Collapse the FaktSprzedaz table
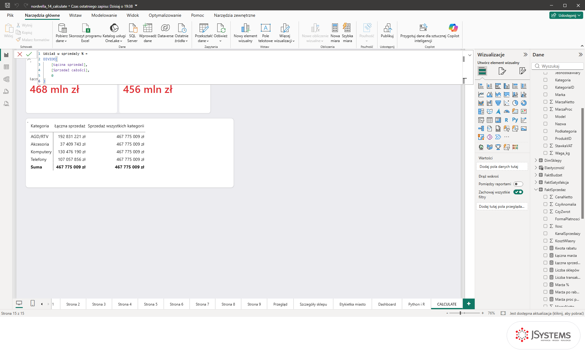Image resolution: width=585 pixels, height=354 pixels. click(x=536, y=190)
